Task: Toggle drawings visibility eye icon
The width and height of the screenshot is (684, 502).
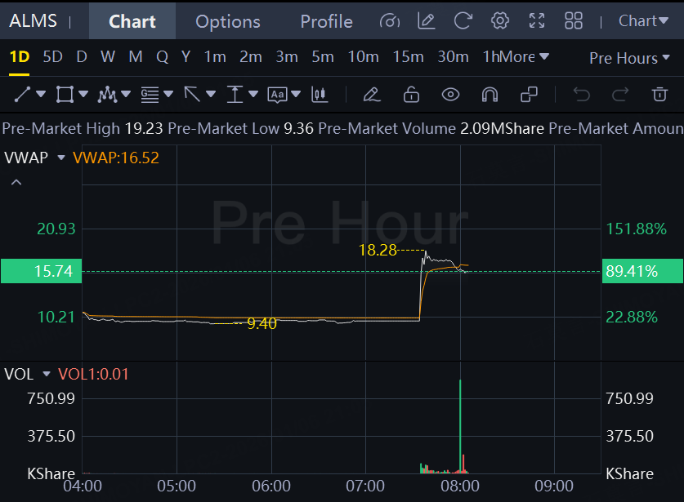Action: 450,95
